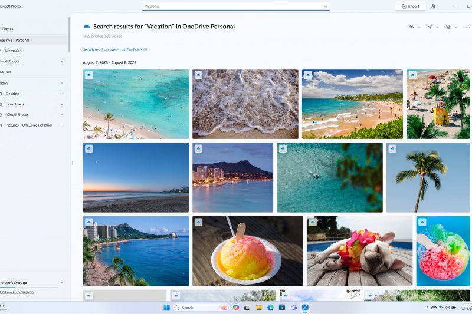Open the sunset beach horizon photo
472x314 pixels.
136,177
